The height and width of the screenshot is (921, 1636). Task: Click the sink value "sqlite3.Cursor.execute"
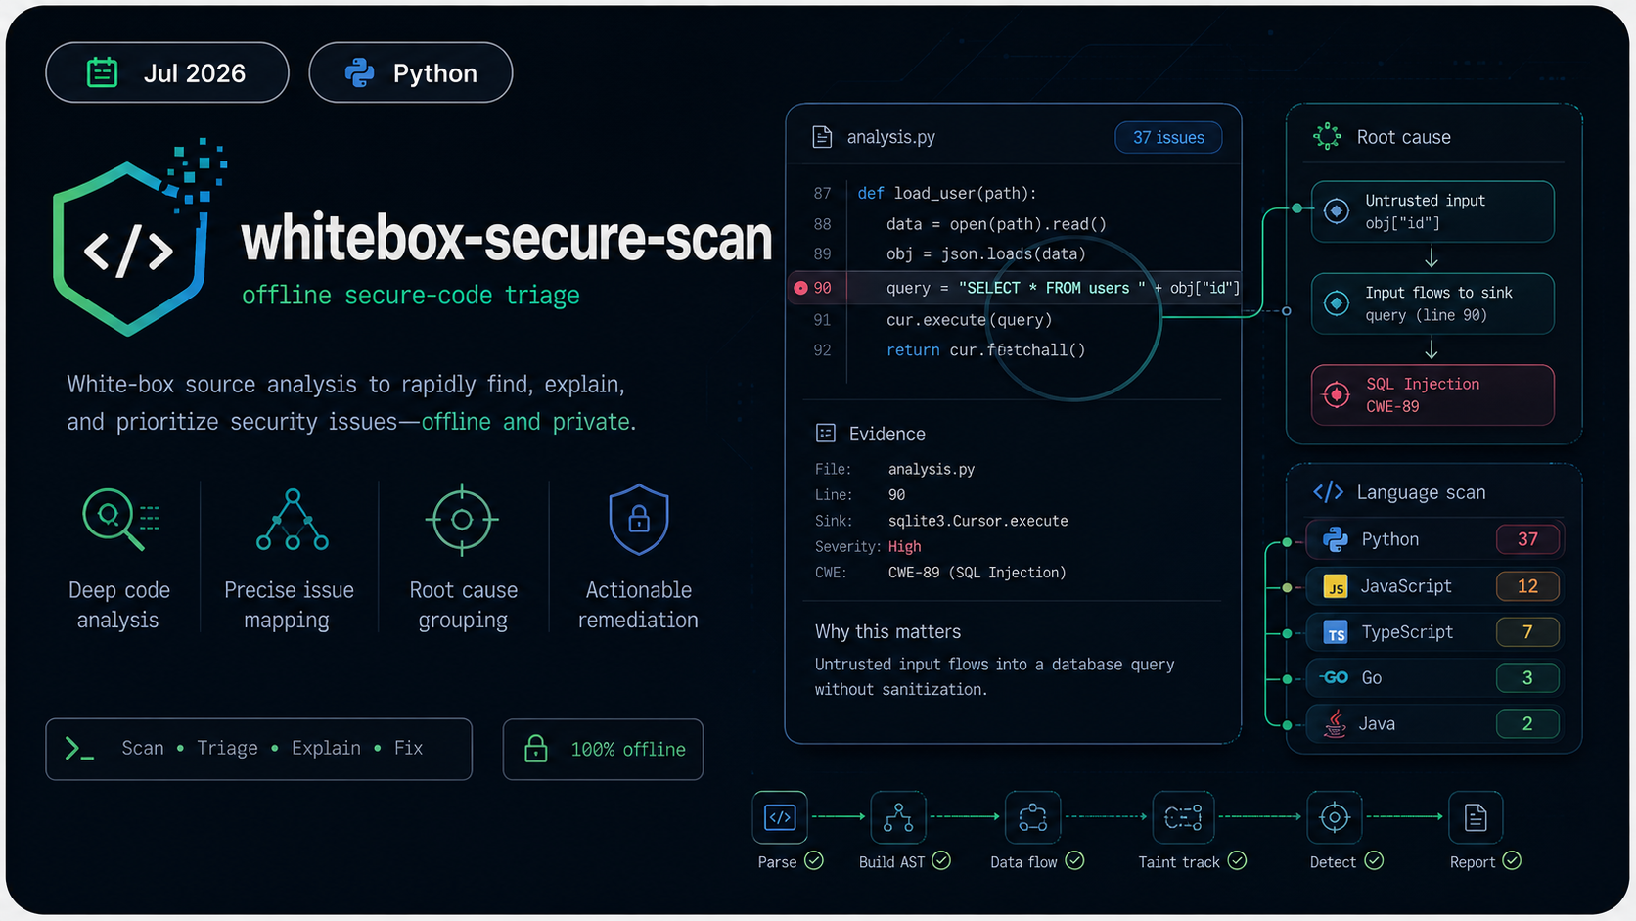(x=977, y=521)
